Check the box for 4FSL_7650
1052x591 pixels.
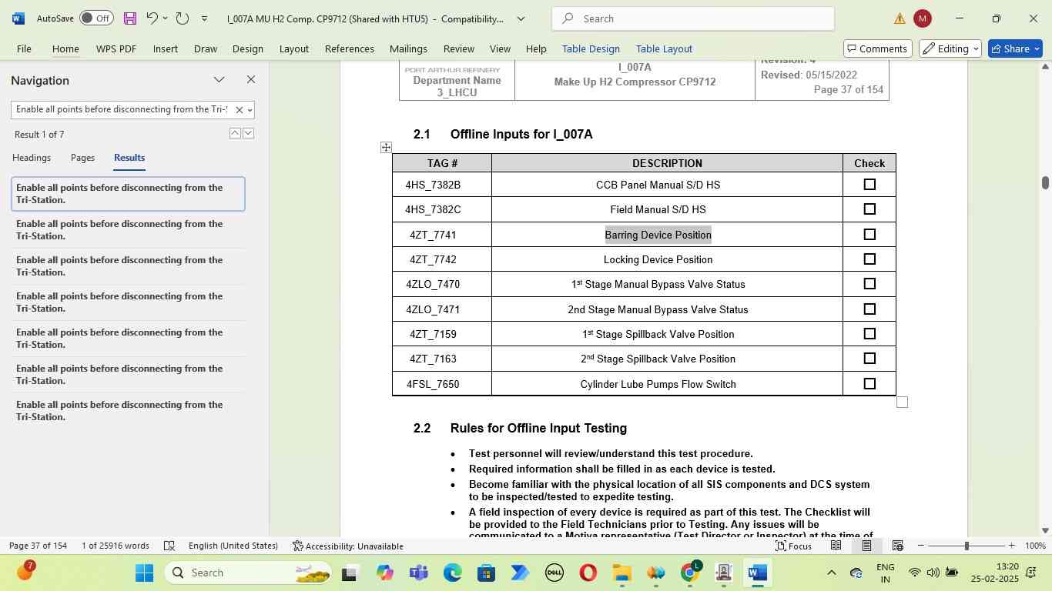point(869,384)
